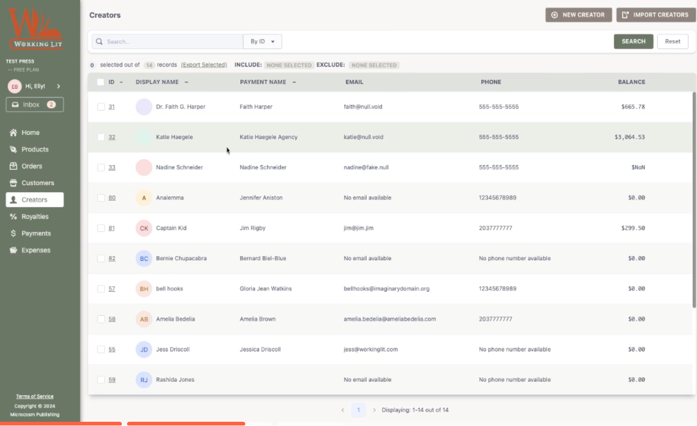The image size is (697, 426).
Task: Open the Export Selected link
Action: coord(204,65)
